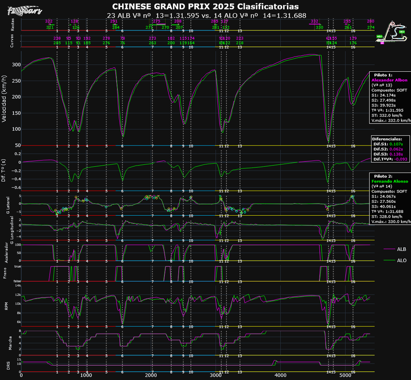Click Albon's 'ST: 332.0 km/h' speed trap value
411x380 pixels.
tap(387, 115)
